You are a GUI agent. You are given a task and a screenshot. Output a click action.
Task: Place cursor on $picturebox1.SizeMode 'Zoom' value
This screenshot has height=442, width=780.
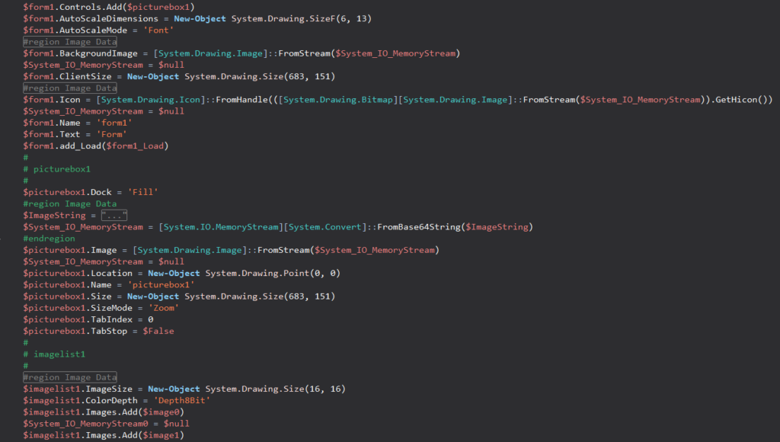(x=163, y=308)
